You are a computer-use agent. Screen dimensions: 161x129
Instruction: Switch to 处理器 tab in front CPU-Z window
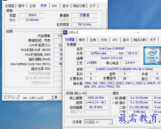coord(70,40)
